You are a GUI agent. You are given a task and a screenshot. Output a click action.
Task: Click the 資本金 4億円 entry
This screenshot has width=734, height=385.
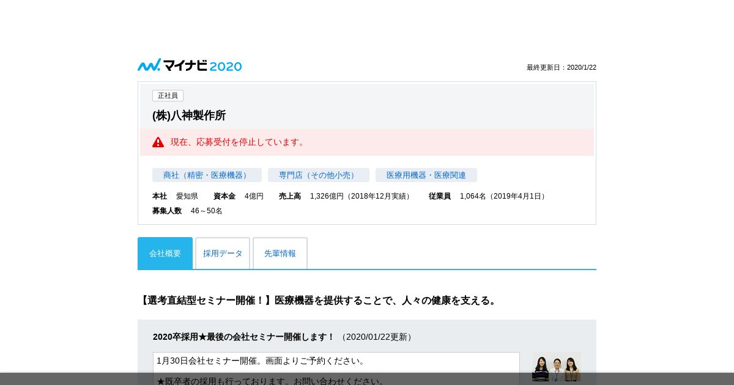click(x=239, y=196)
